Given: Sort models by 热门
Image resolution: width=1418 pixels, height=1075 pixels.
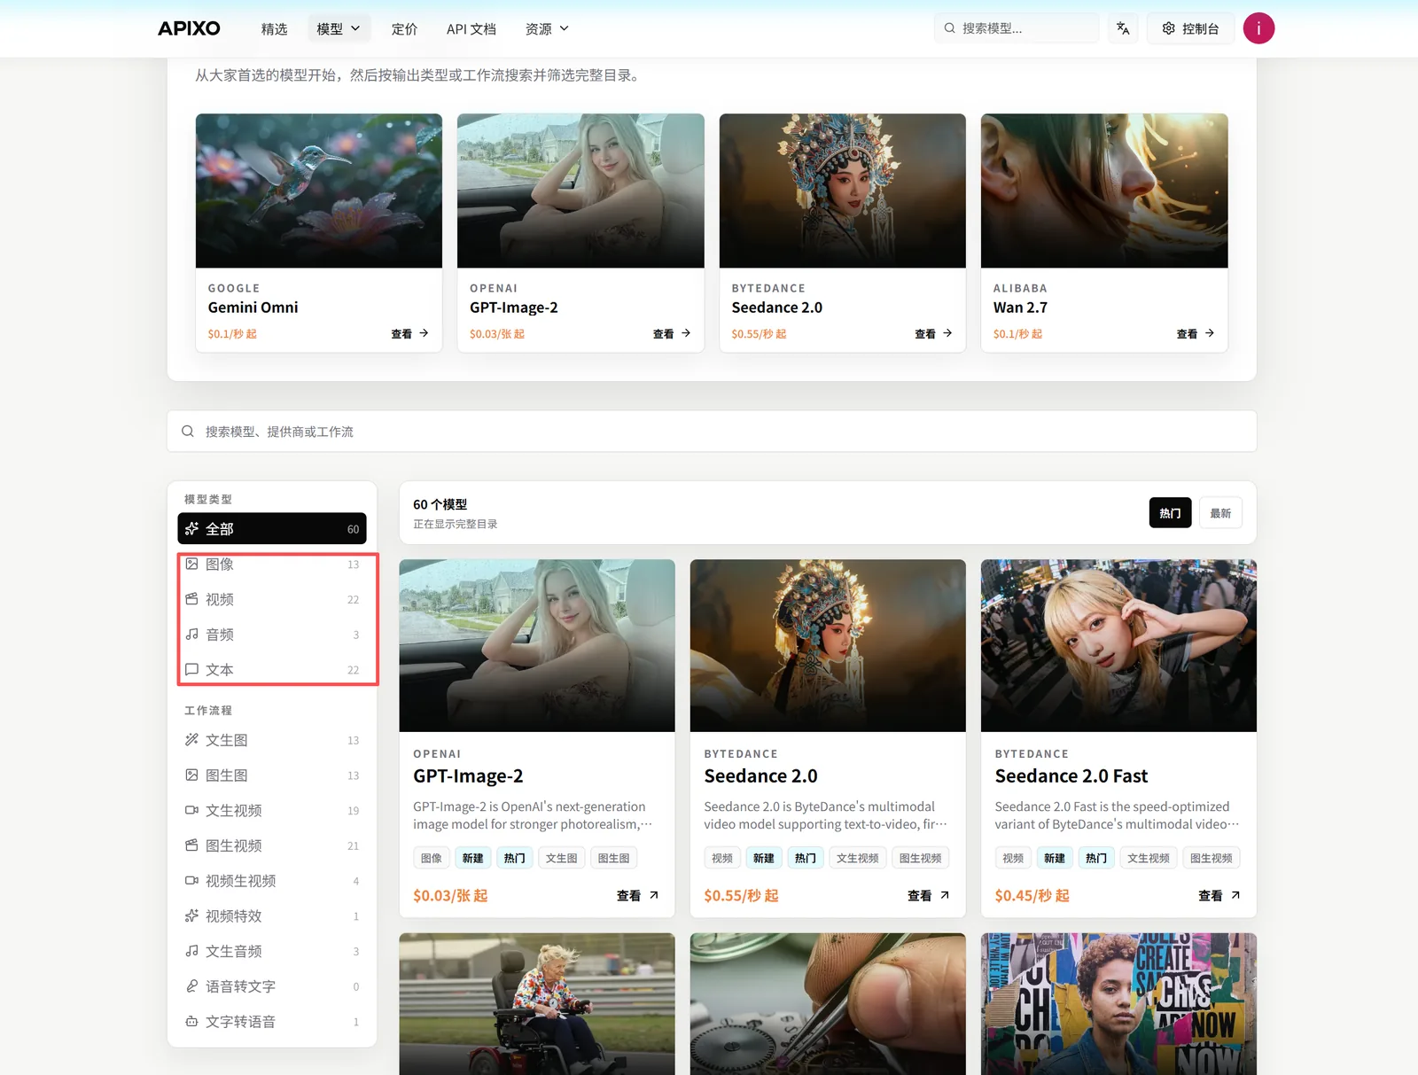Looking at the screenshot, I should (1170, 513).
